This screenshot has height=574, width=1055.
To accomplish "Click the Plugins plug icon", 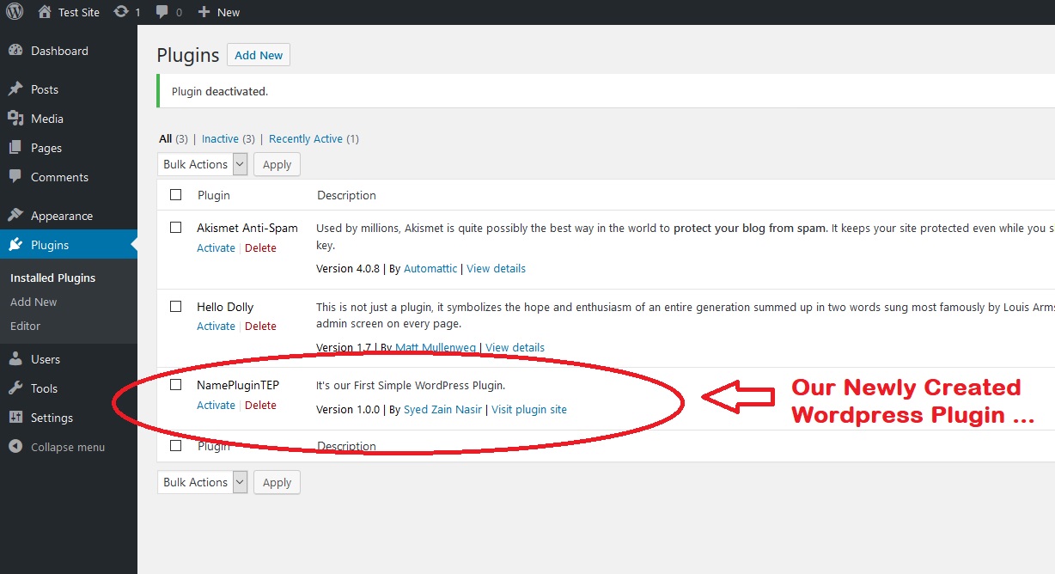I will tap(18, 244).
